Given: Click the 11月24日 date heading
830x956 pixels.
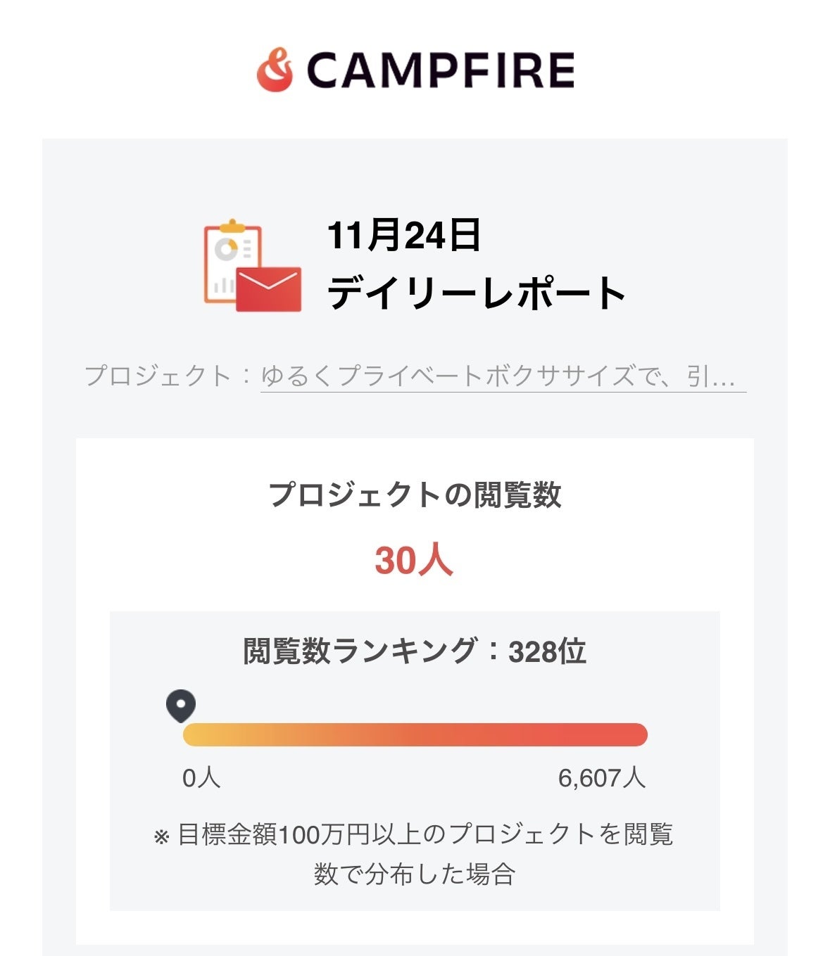Looking at the screenshot, I should (x=403, y=235).
